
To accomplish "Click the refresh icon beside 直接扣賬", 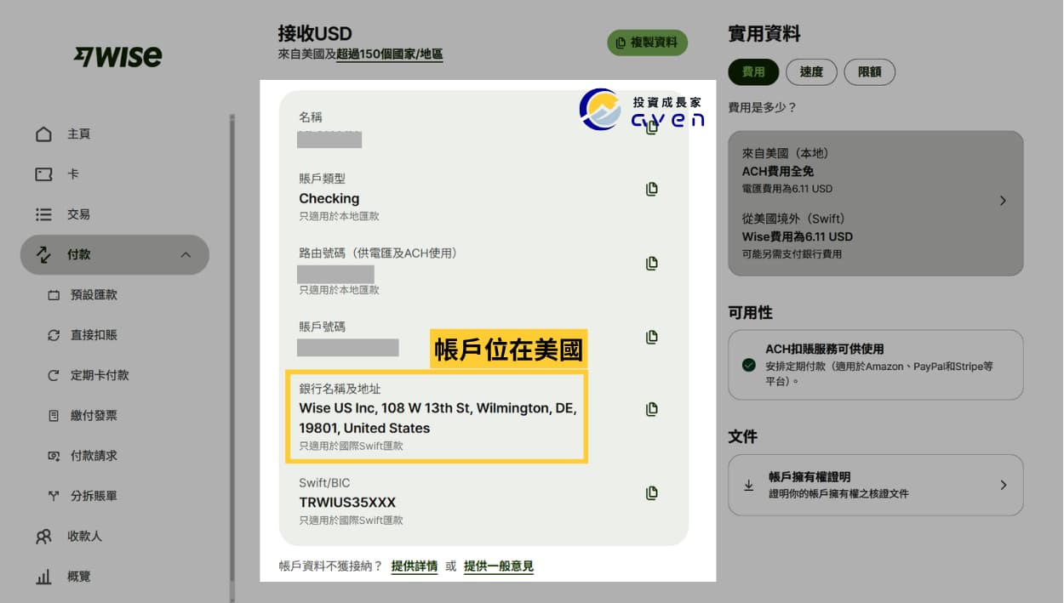I will pyautogui.click(x=54, y=335).
